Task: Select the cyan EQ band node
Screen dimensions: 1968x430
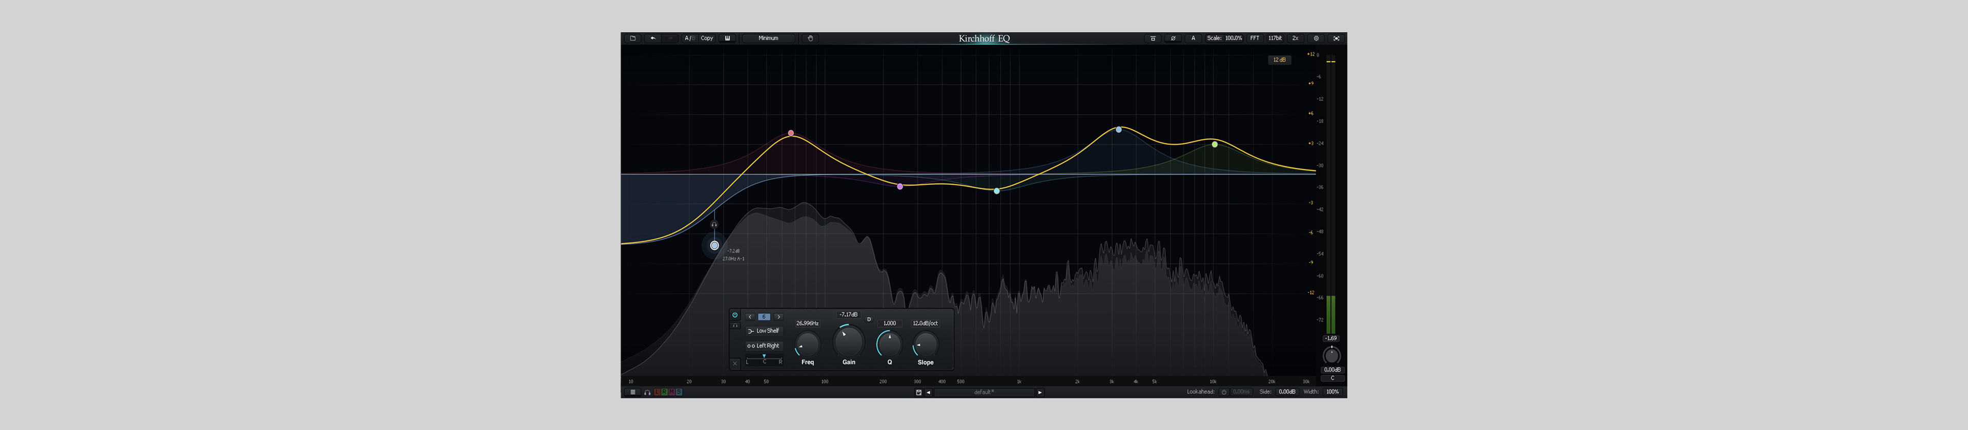Action: click(996, 190)
